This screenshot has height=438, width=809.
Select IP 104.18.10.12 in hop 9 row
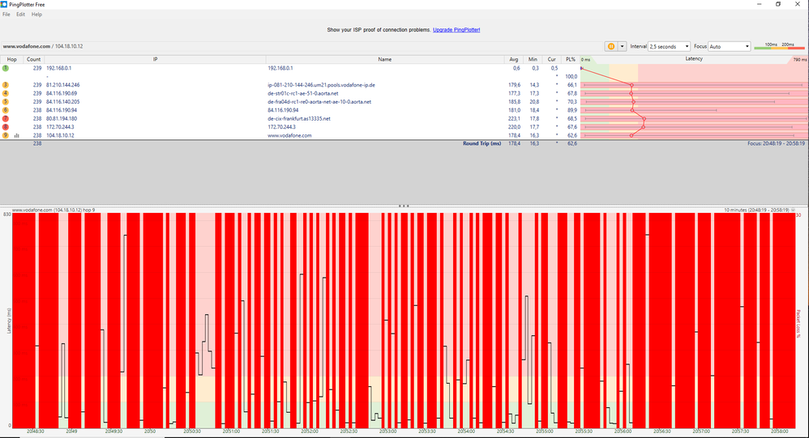[60, 135]
